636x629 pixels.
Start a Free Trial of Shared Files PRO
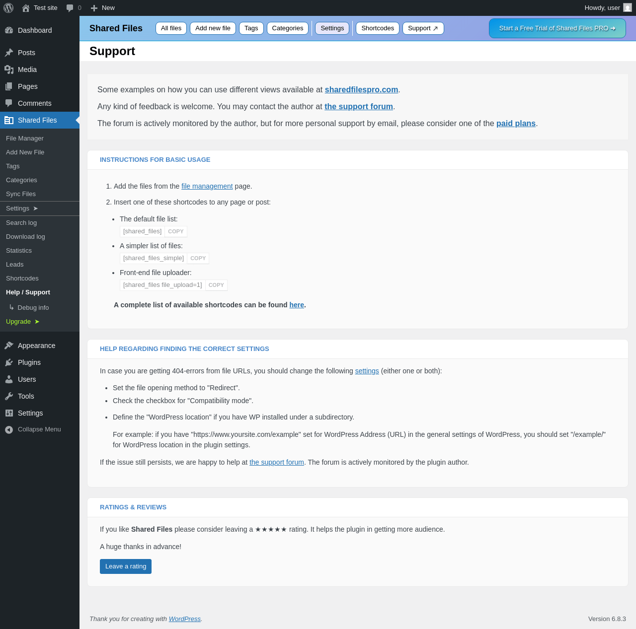click(557, 28)
